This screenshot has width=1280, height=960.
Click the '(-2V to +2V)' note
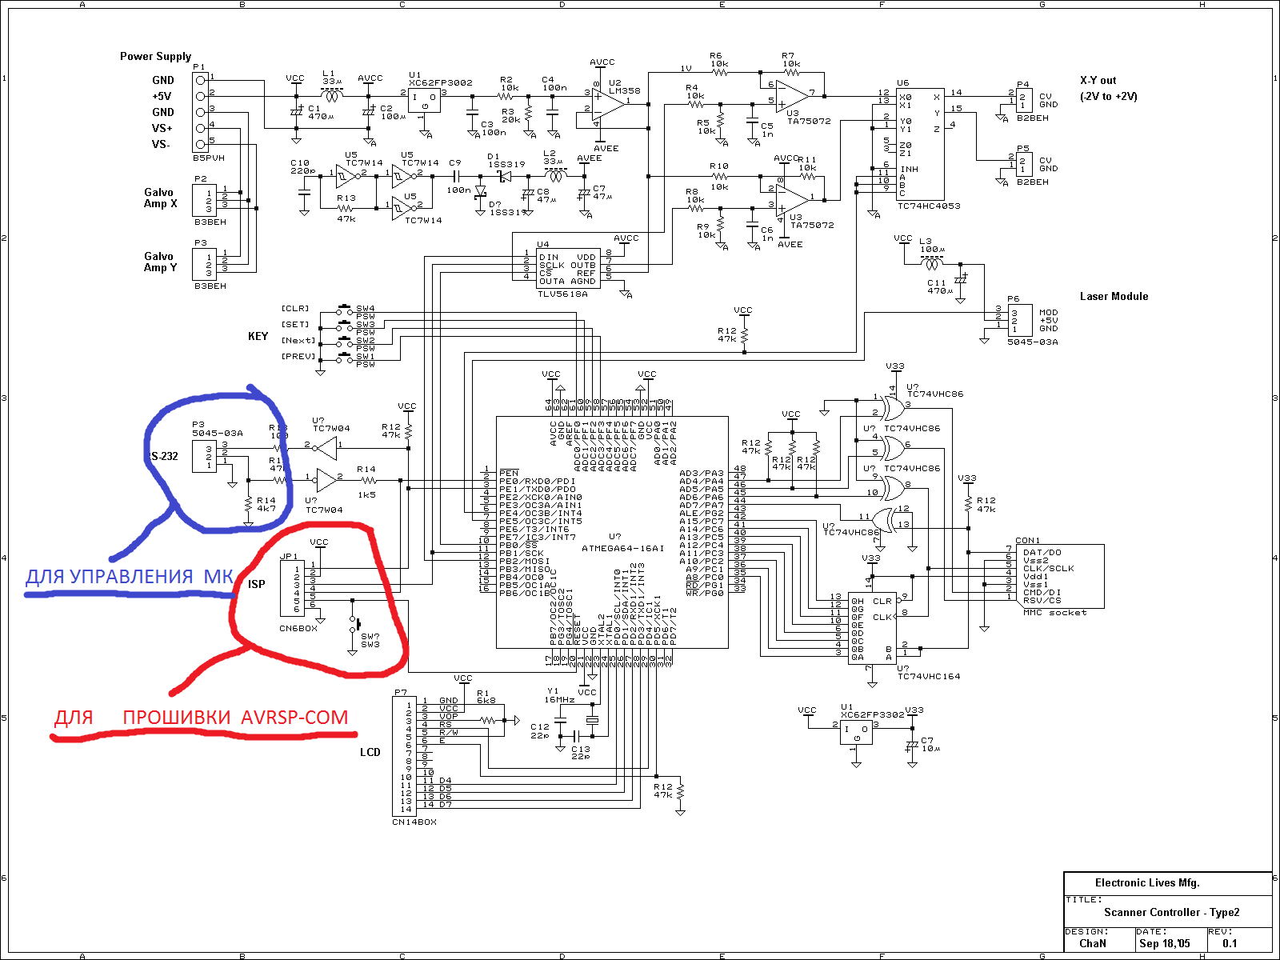[1108, 96]
